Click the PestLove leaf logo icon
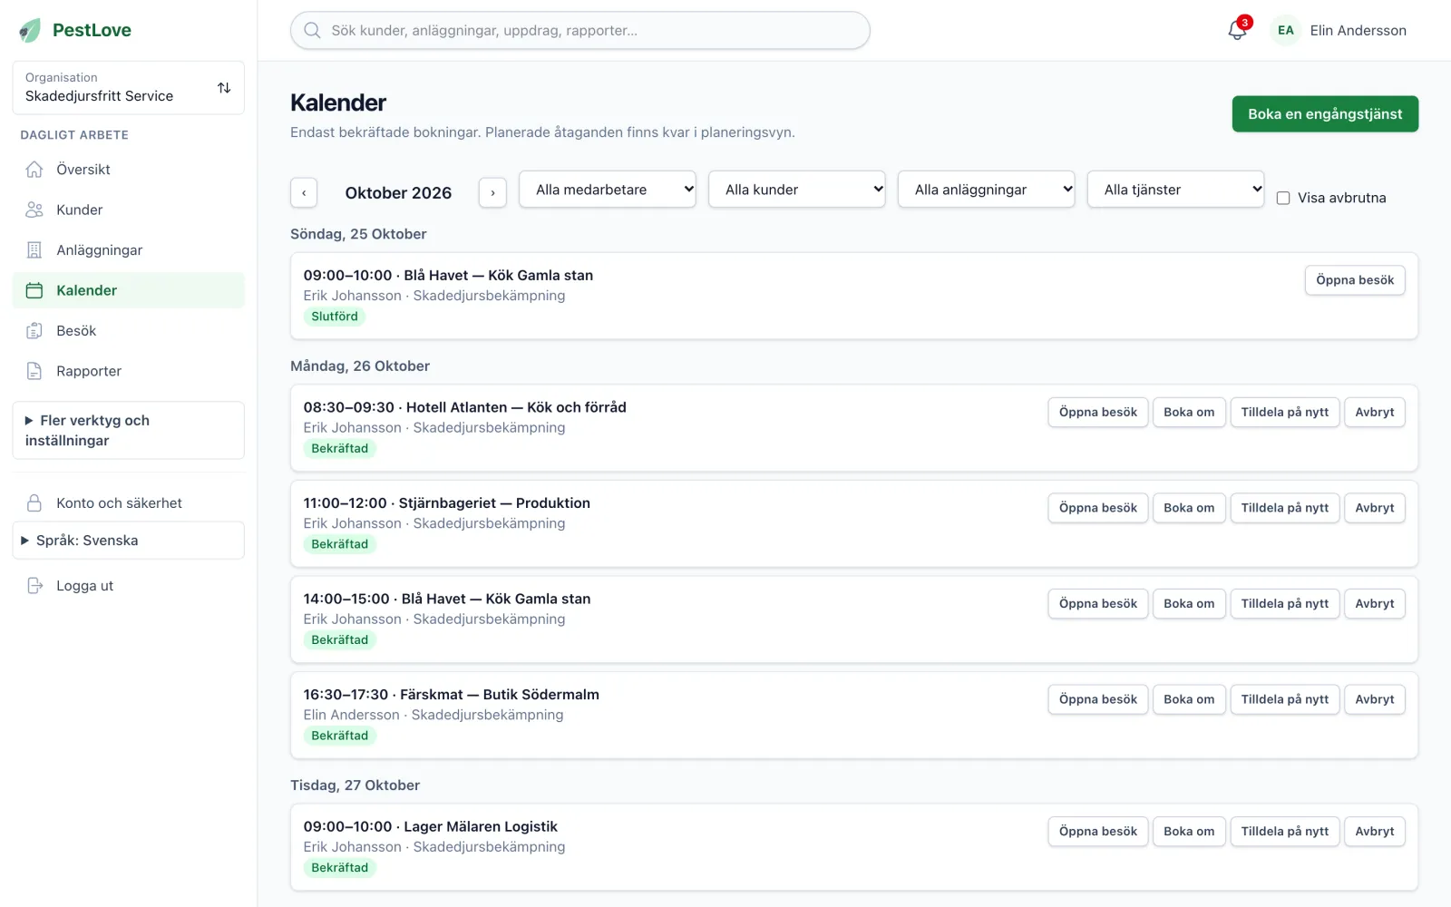Screen dimensions: 1451x907 pyautogui.click(x=30, y=30)
